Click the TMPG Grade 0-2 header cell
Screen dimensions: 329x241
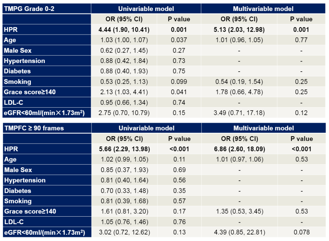[x=47, y=9]
